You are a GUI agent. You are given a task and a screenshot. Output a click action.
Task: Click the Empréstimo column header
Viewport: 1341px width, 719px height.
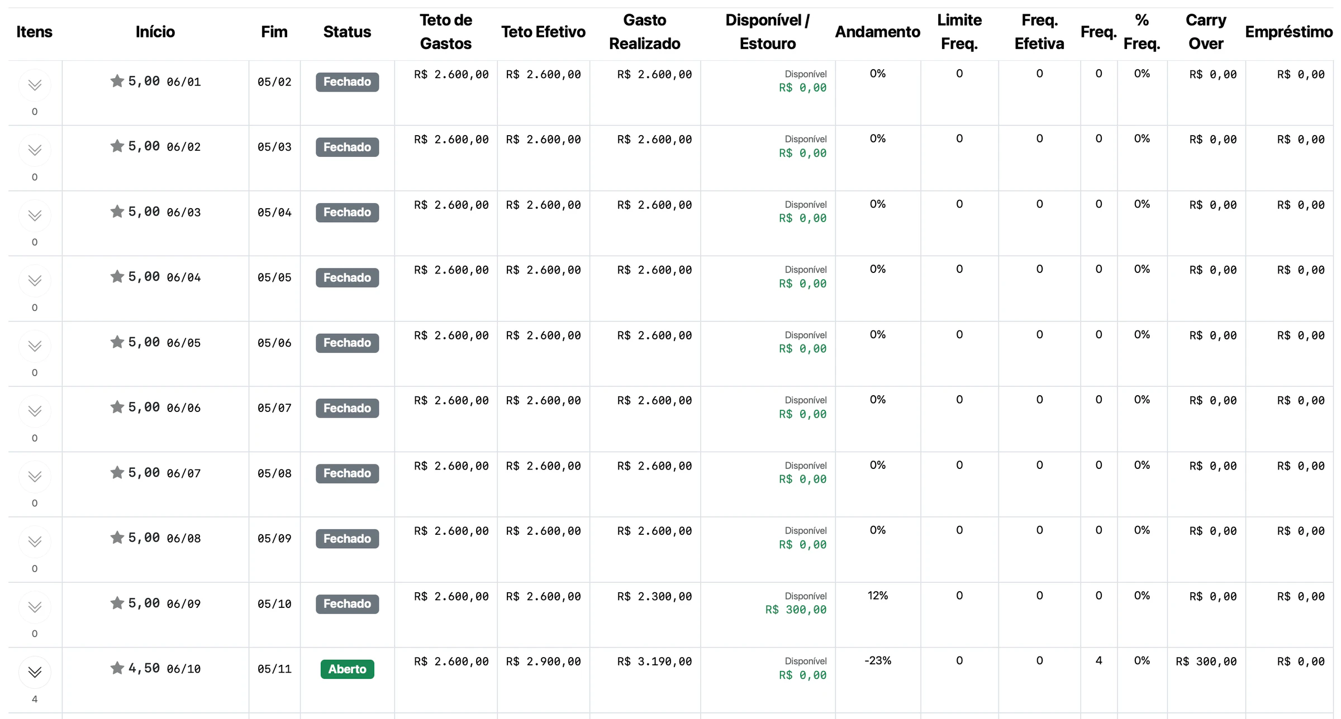(x=1288, y=32)
